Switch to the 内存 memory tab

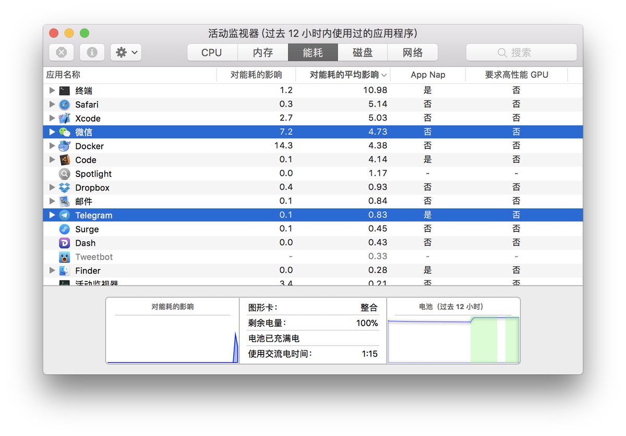pyautogui.click(x=262, y=52)
